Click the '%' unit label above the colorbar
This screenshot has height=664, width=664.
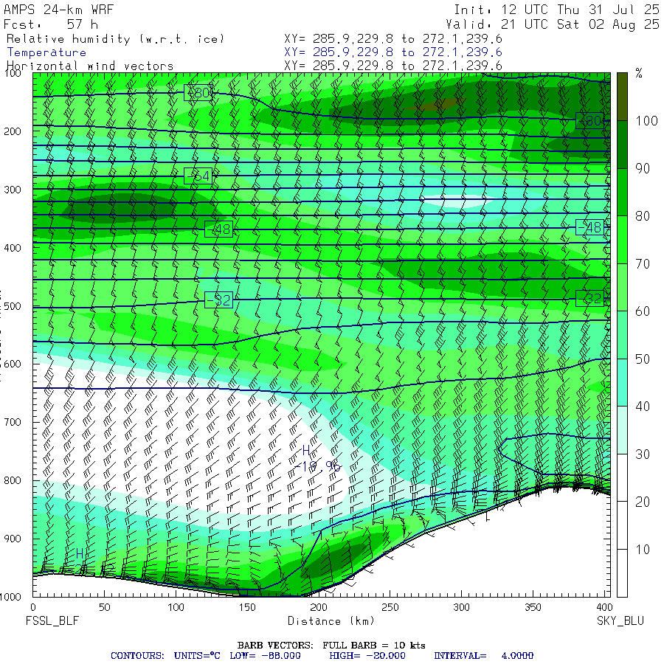point(639,74)
